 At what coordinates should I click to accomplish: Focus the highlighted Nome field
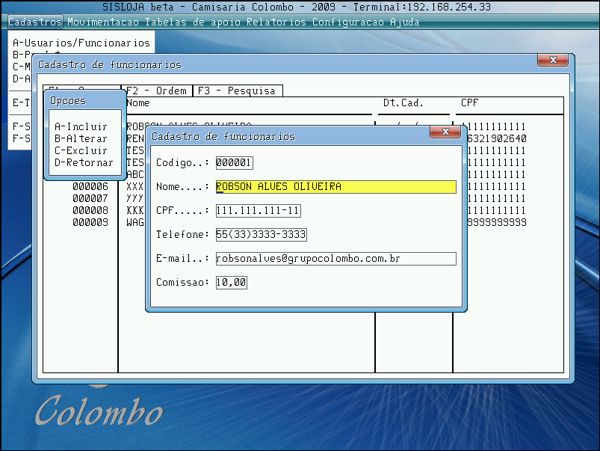click(335, 187)
